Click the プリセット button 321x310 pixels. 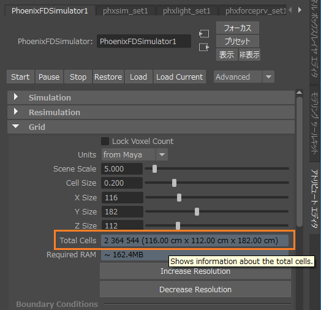pos(238,41)
